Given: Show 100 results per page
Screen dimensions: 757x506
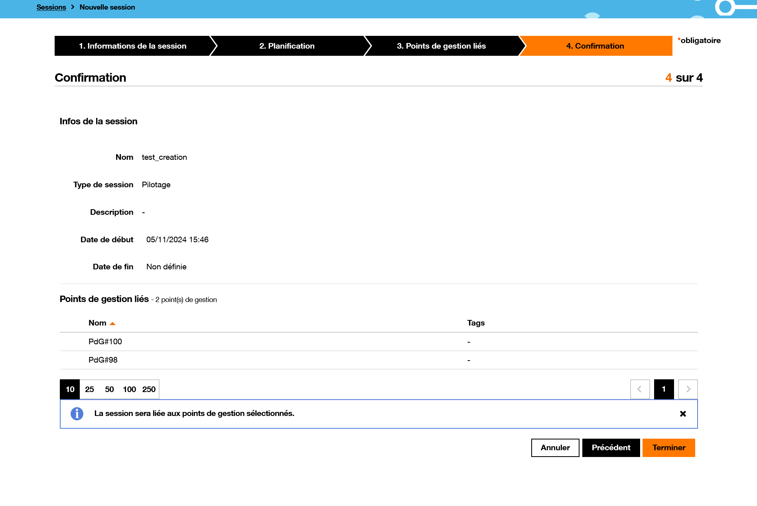Looking at the screenshot, I should (x=129, y=389).
